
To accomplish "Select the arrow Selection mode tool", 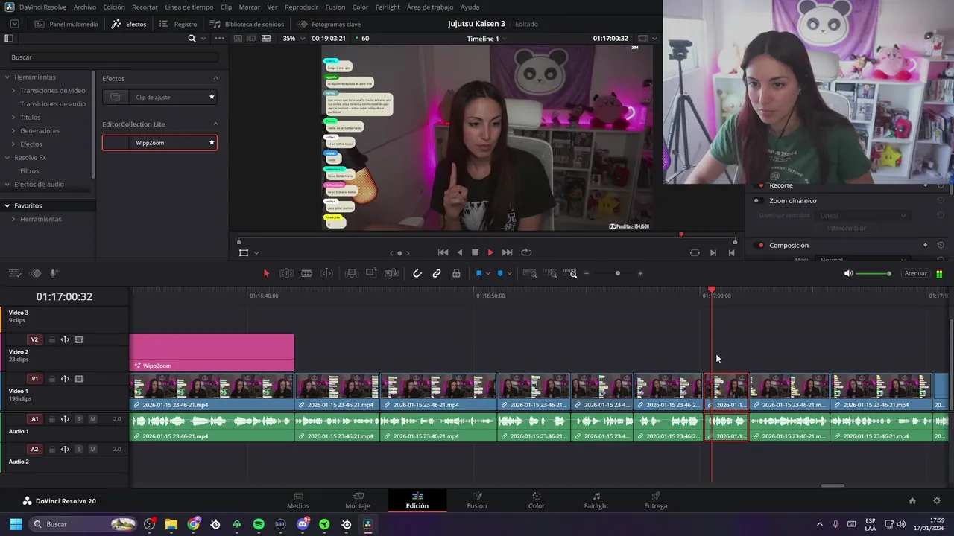I will [266, 273].
